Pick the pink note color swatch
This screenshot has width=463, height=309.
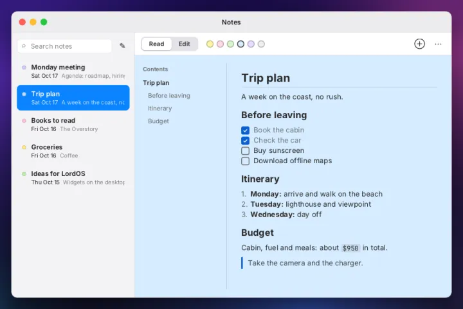221,44
